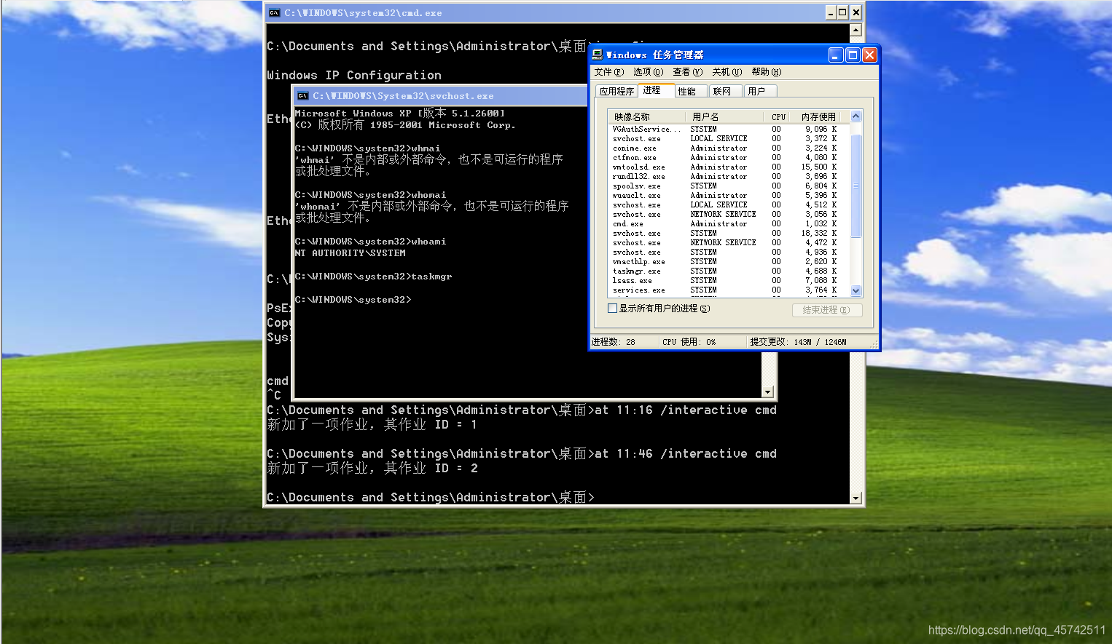Click the svchost.exe console window icon
1112x644 pixels.
[303, 96]
